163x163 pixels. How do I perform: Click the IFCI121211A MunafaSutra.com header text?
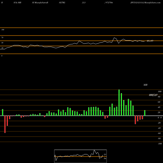click(x=145, y=3)
